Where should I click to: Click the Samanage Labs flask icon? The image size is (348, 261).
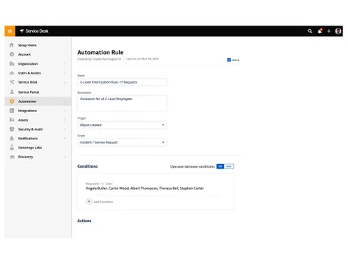(12, 148)
